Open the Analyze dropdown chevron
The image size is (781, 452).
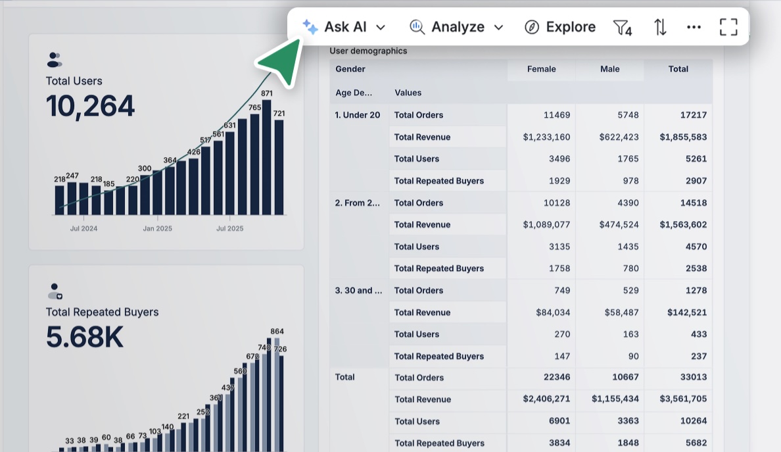click(x=498, y=28)
